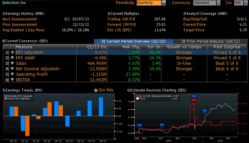Click the Operating Profit measure name

[x=32, y=74]
